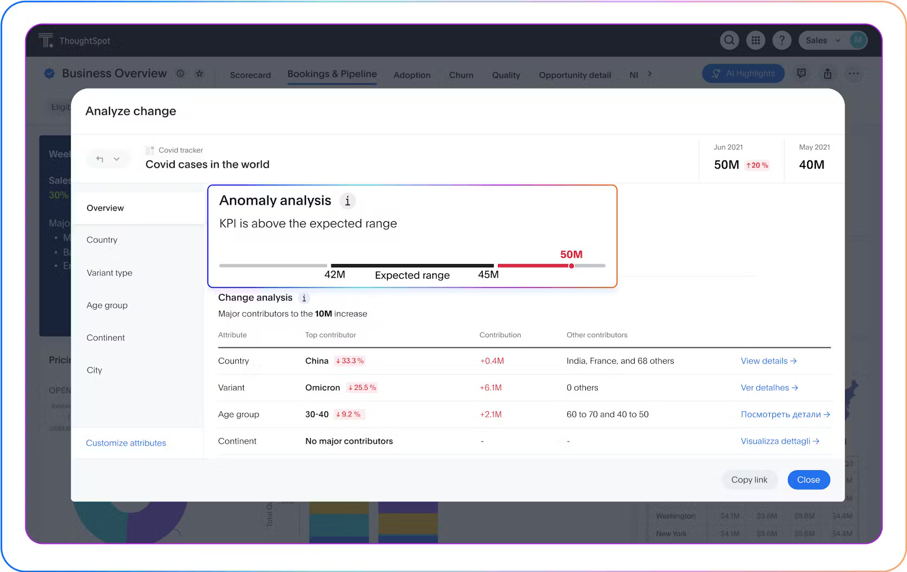Screen dimensions: 907x572
Task: Select Continent in the side list
Action: point(106,338)
